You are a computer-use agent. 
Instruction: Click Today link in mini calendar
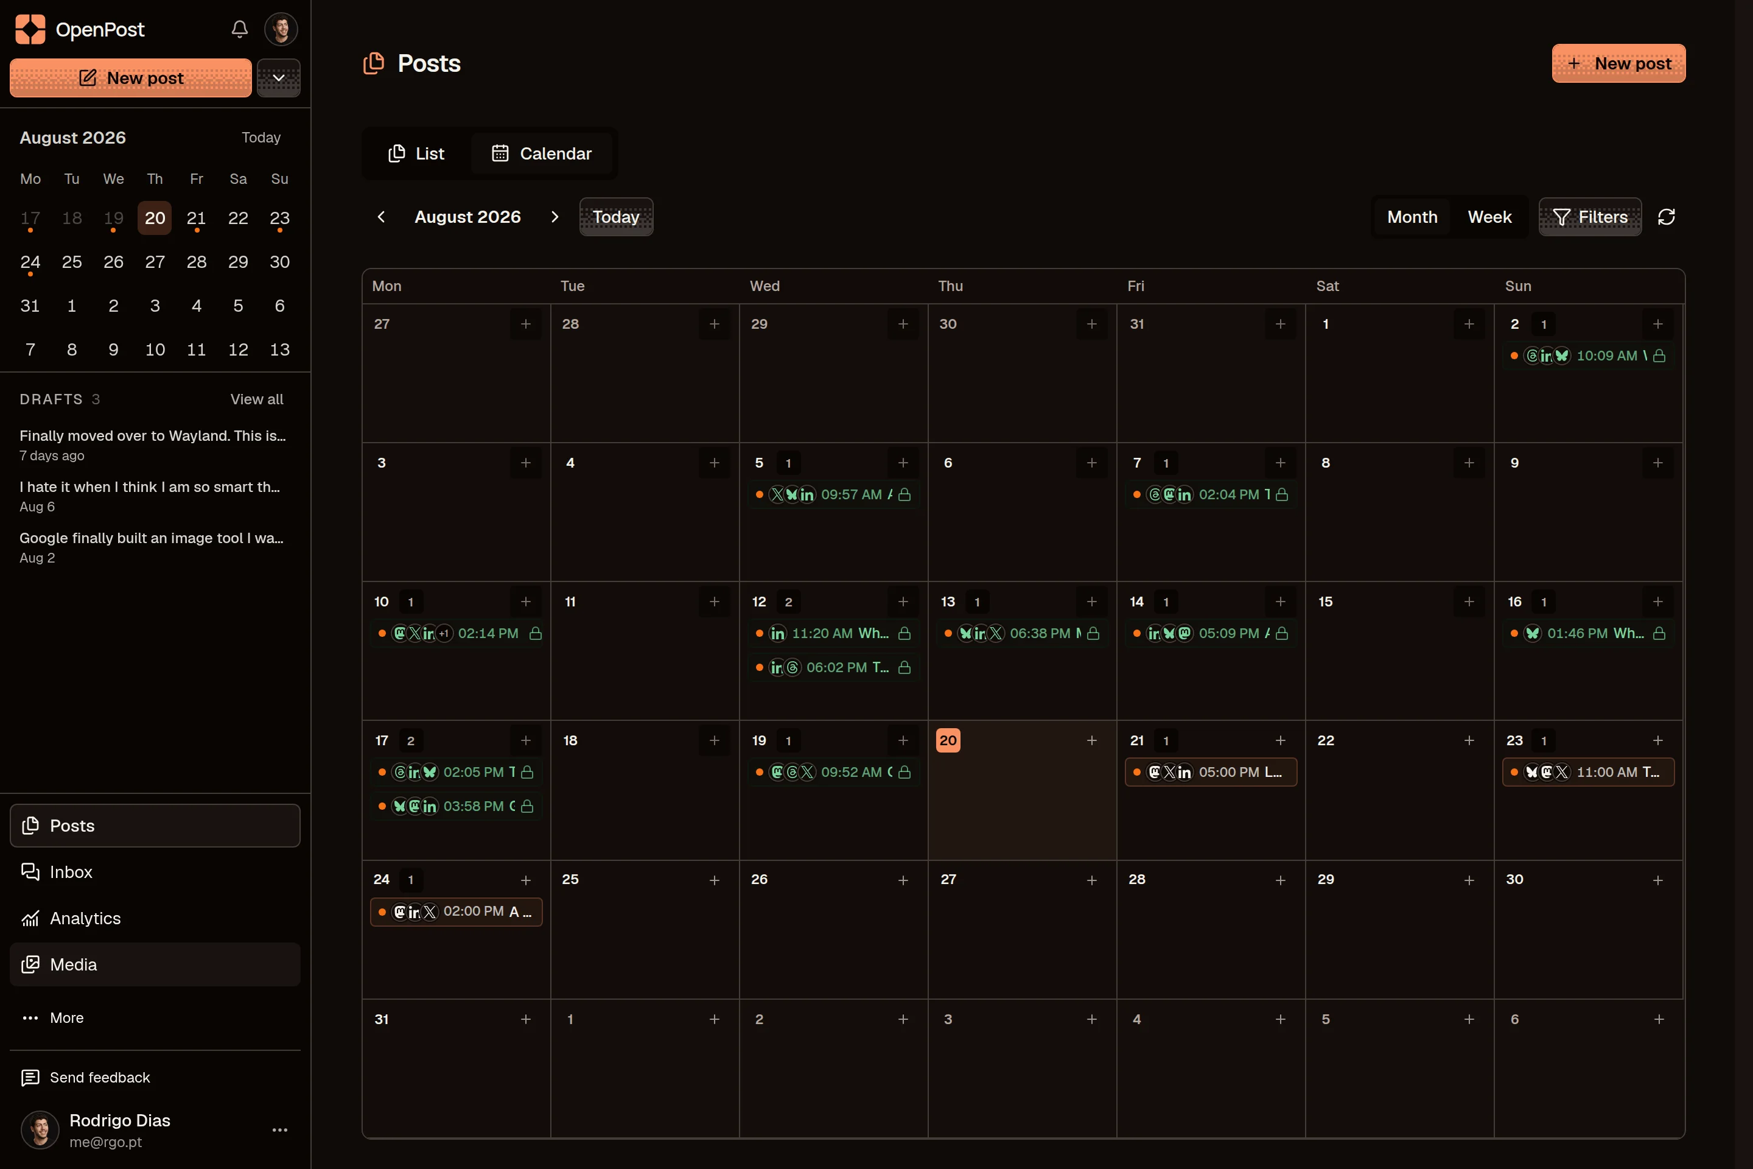pyautogui.click(x=261, y=137)
